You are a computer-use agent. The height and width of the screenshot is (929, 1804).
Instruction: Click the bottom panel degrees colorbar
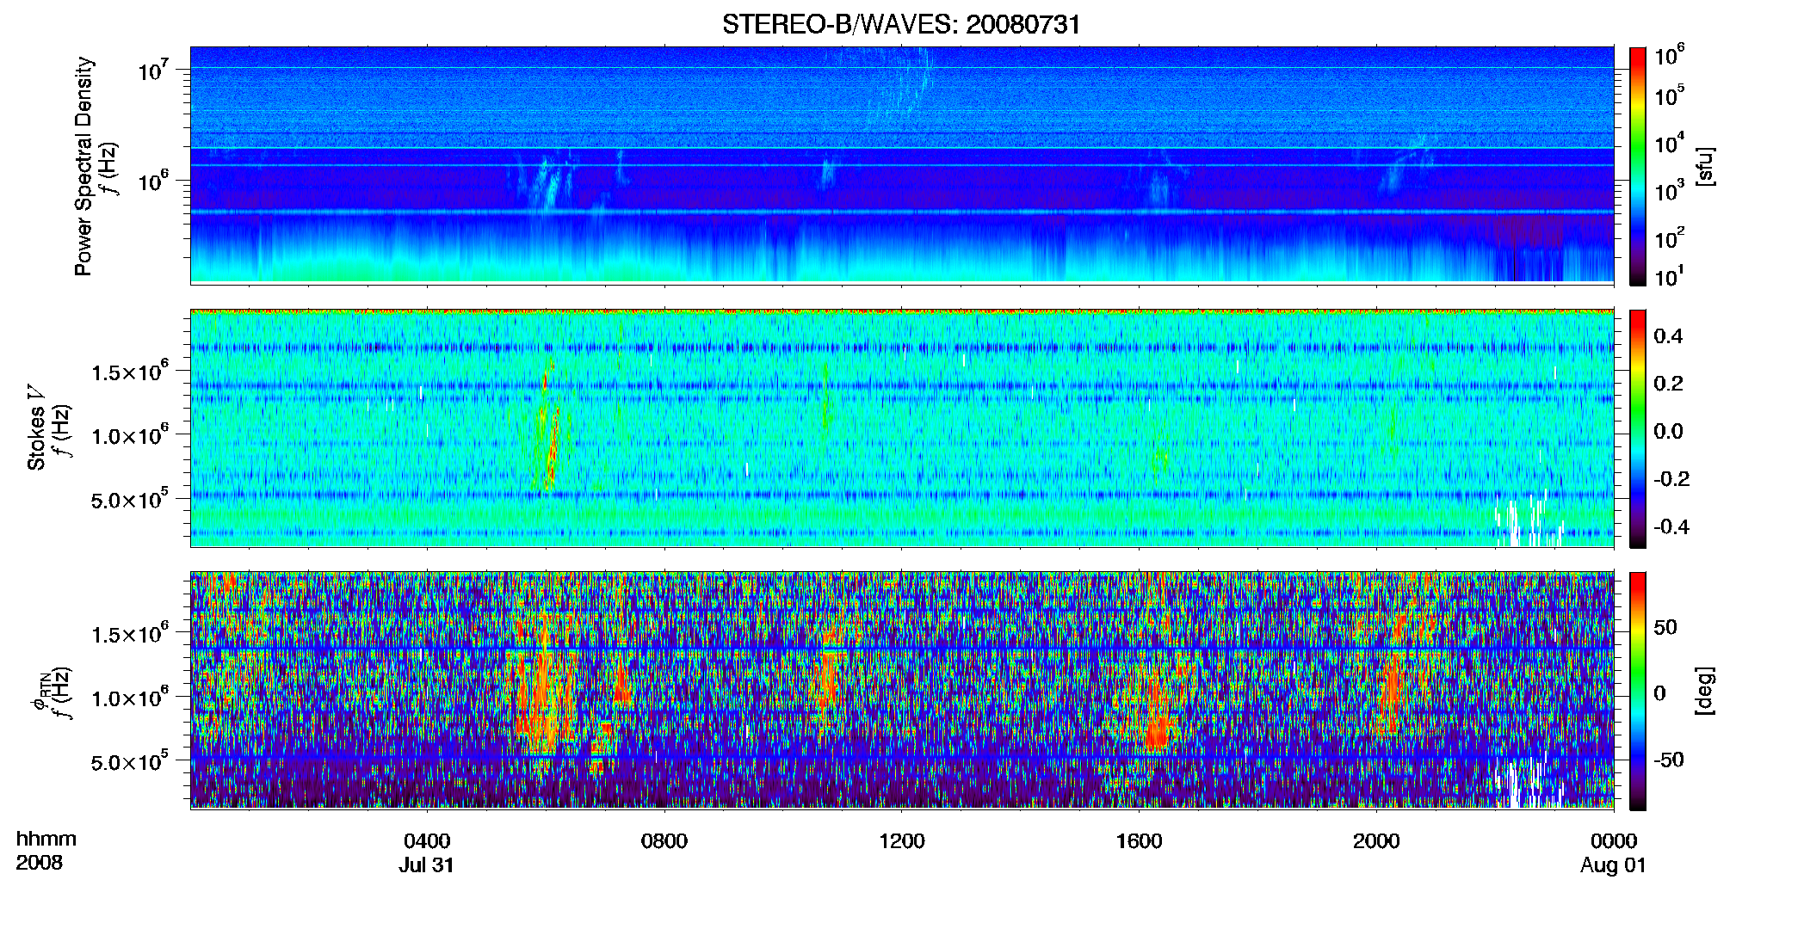pyautogui.click(x=1638, y=691)
